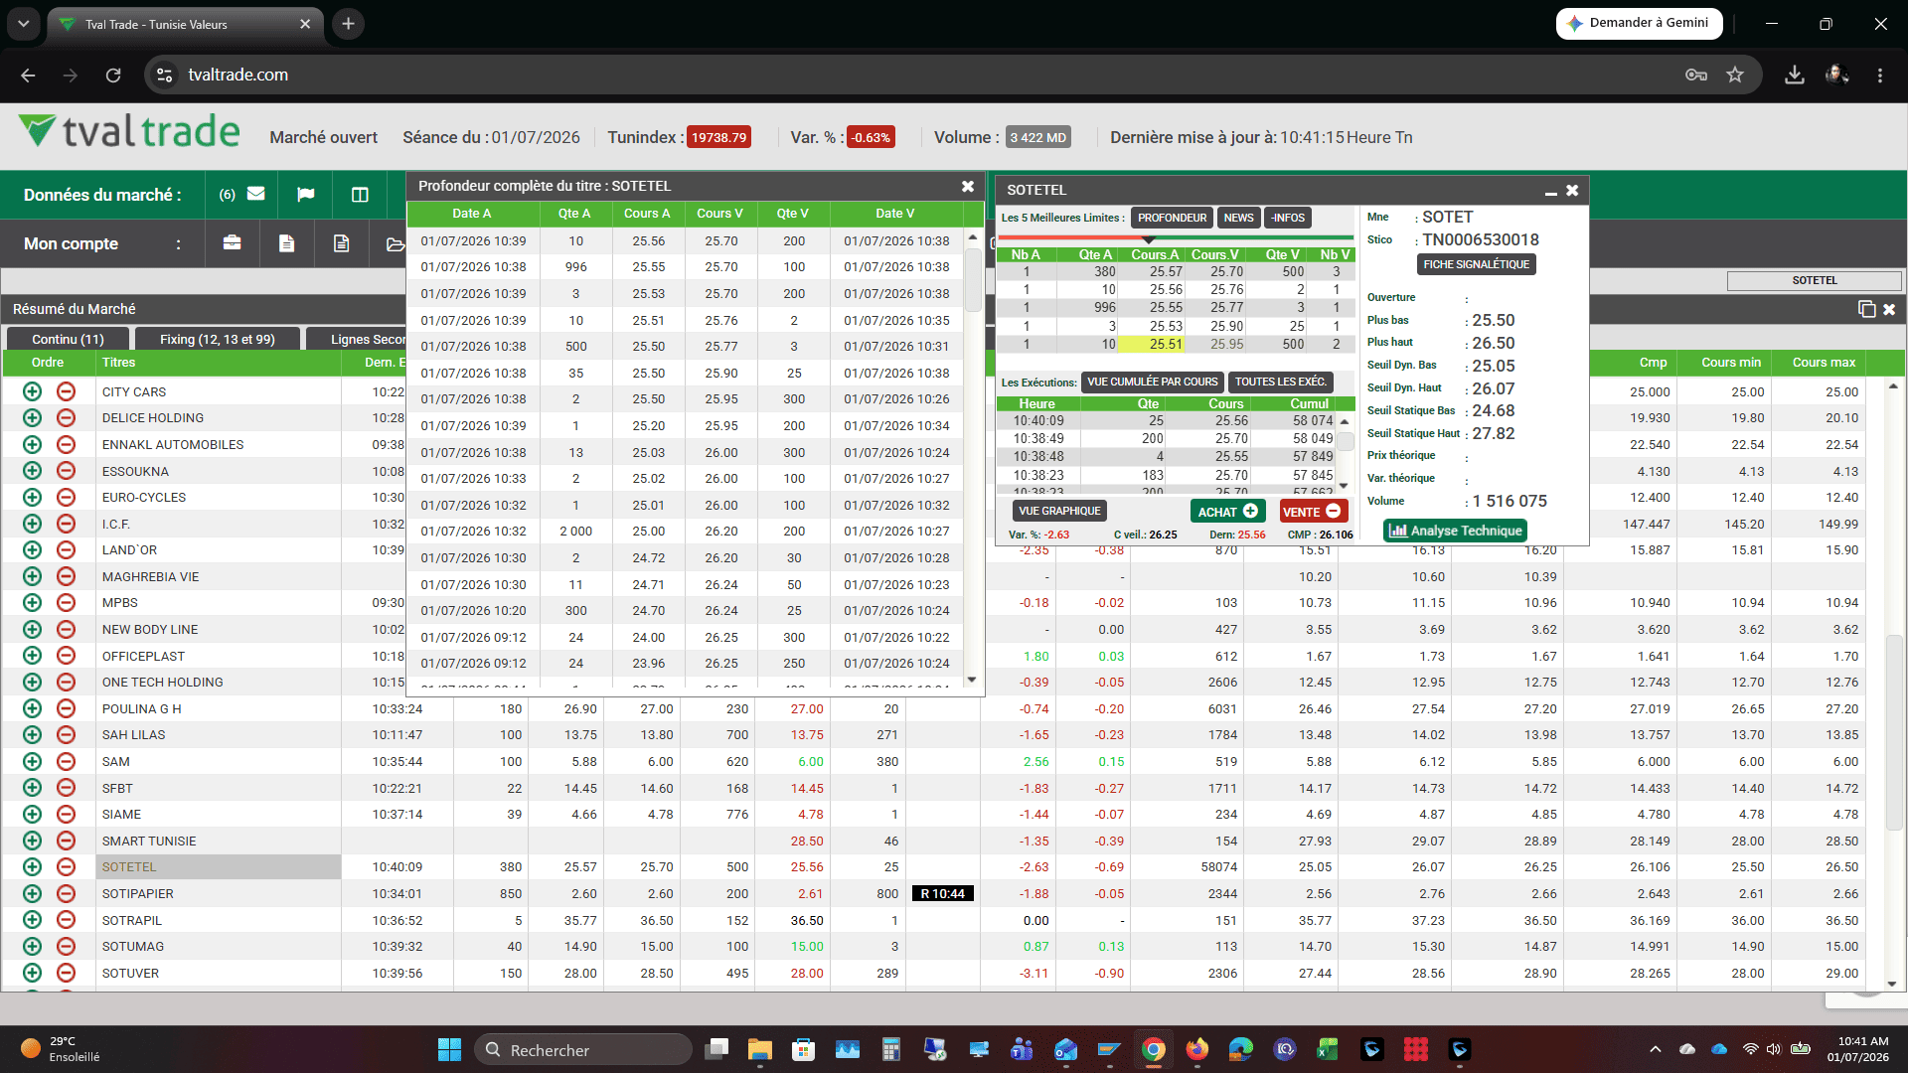Open the split-layout icon in Données du marché

point(360,195)
